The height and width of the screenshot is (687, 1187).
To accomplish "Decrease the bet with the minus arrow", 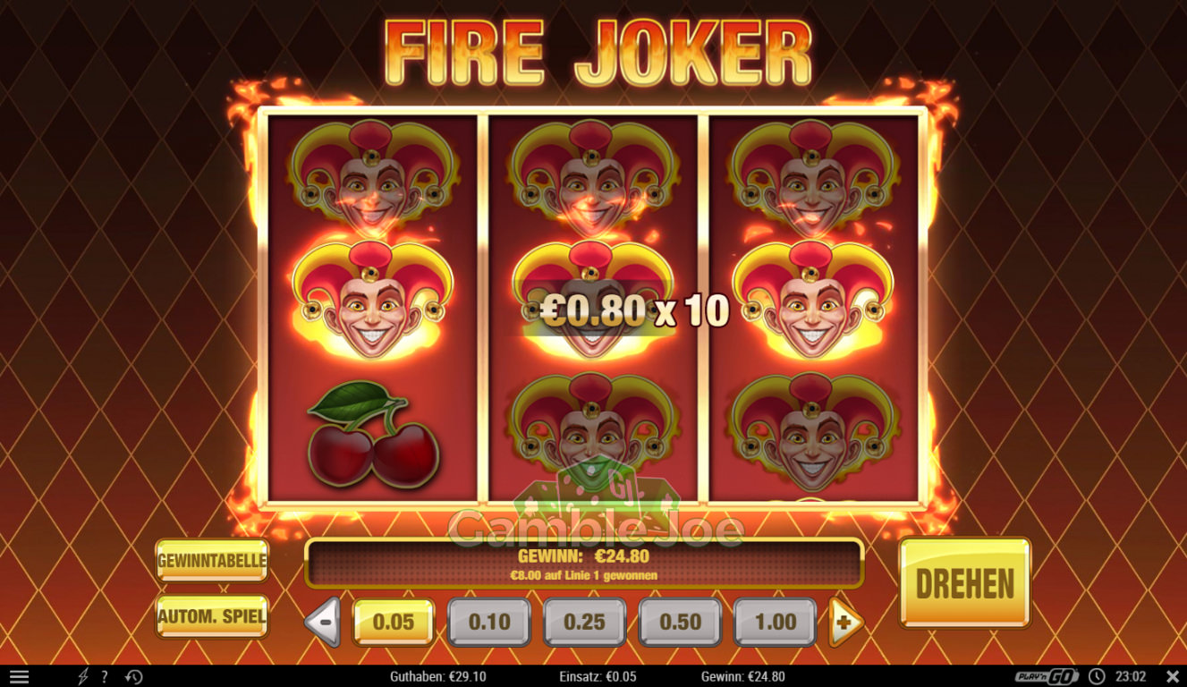I will [323, 622].
